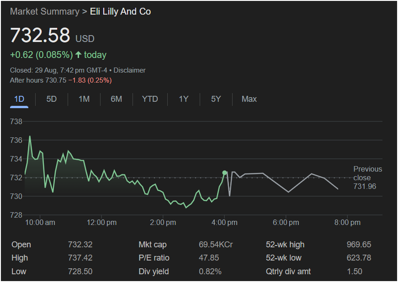Click the Eli Lilly And Co title
The height and width of the screenshot is (282, 398).
(121, 12)
